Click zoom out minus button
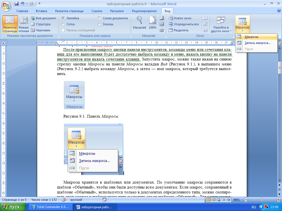 pos(246,200)
